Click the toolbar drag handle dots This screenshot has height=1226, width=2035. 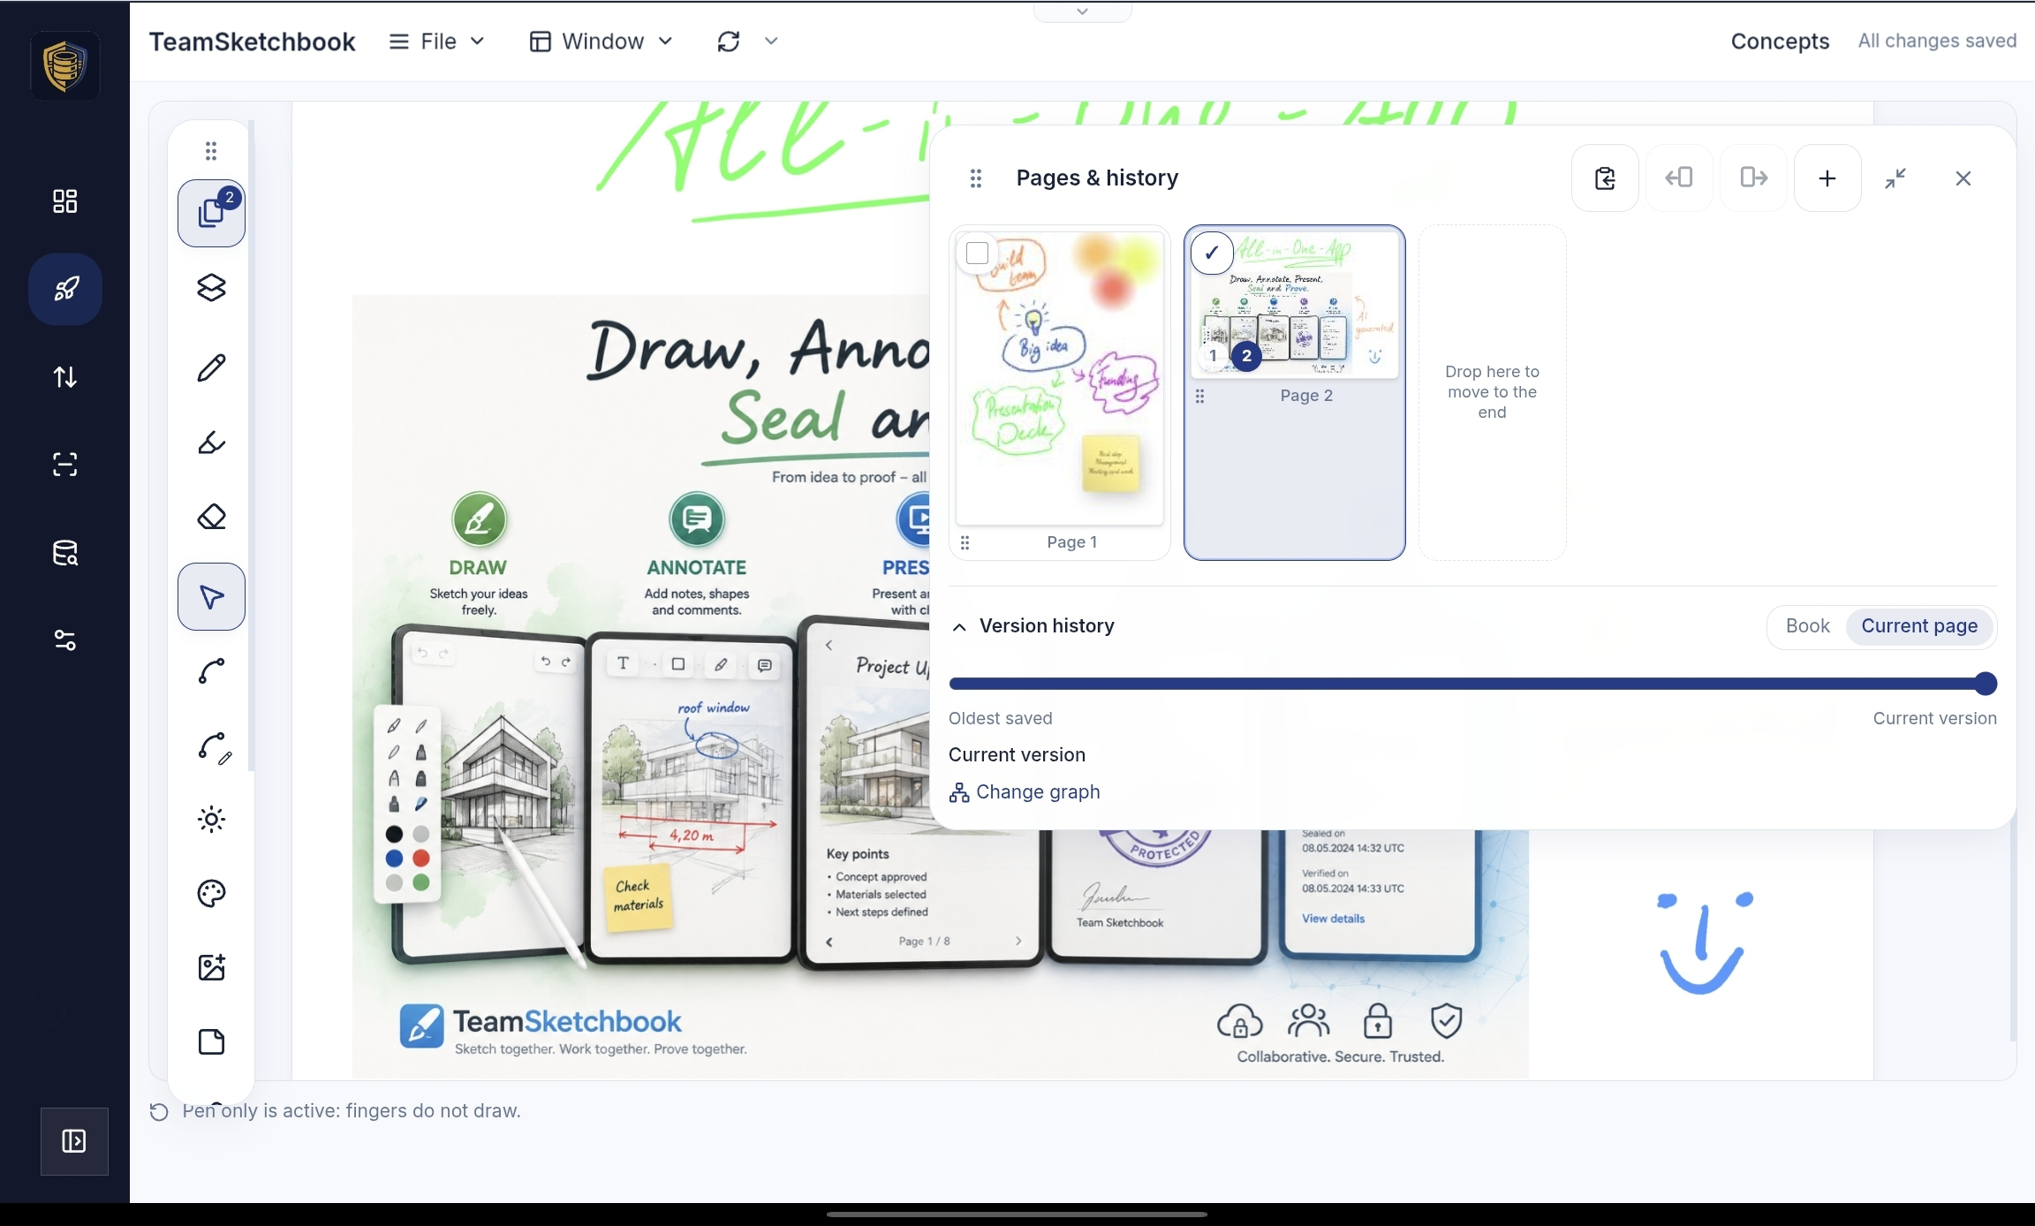coord(211,151)
